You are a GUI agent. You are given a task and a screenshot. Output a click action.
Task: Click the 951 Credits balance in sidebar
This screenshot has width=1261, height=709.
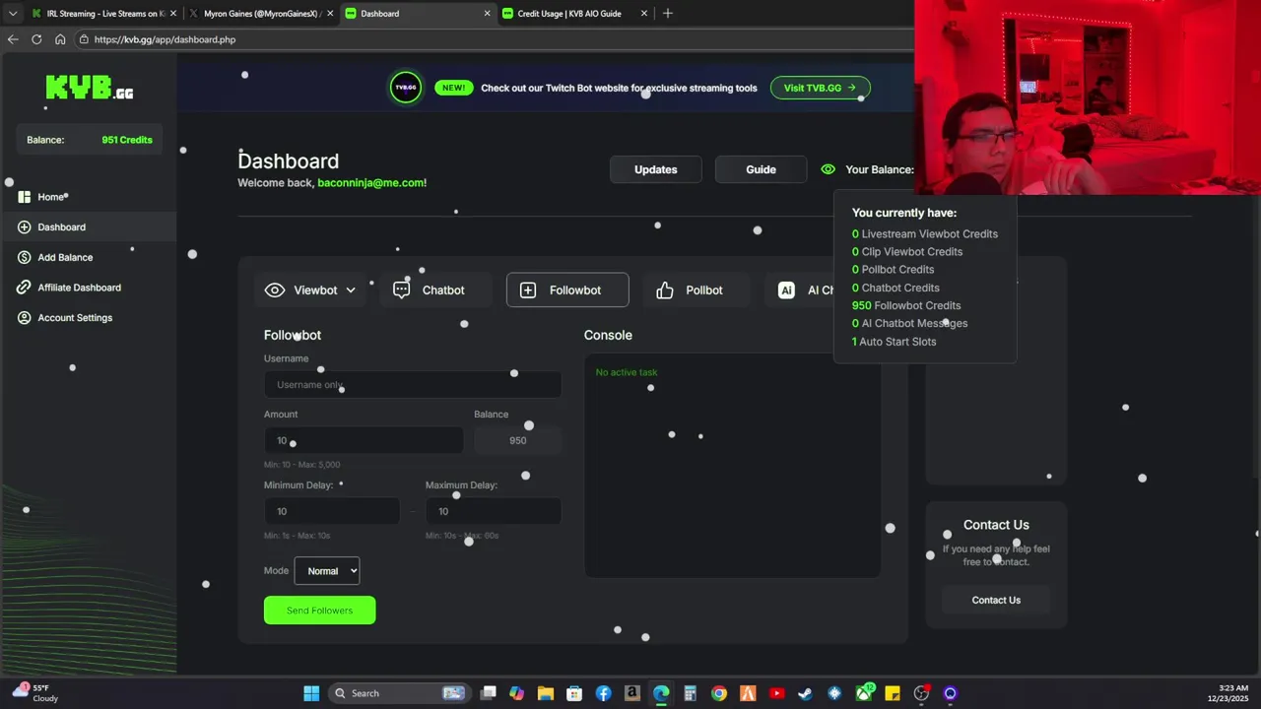click(x=127, y=140)
